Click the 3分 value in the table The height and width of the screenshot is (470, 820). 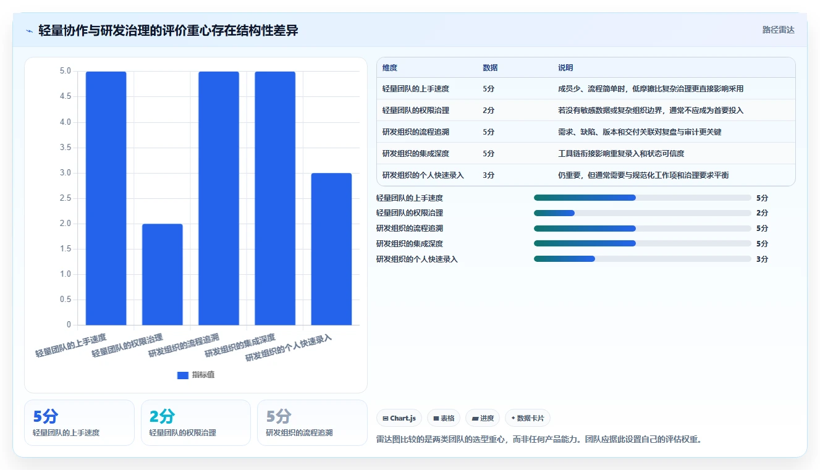(x=488, y=175)
